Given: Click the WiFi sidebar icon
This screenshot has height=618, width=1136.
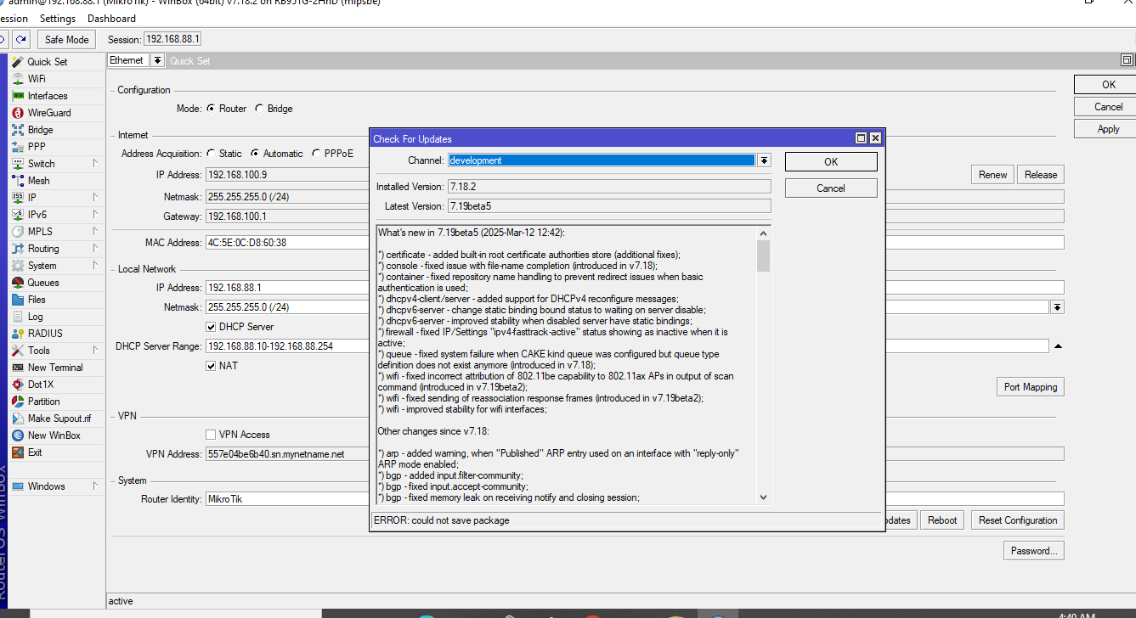Looking at the screenshot, I should click(x=18, y=79).
